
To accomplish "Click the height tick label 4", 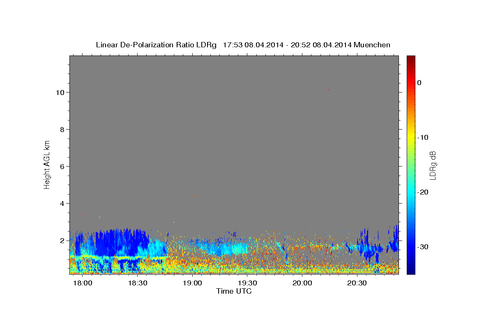I will (x=62, y=204).
